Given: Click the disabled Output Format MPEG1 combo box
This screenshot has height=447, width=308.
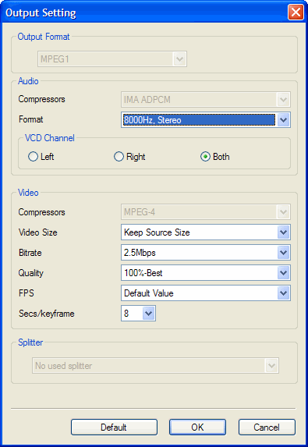Looking at the screenshot, I should click(x=112, y=59).
